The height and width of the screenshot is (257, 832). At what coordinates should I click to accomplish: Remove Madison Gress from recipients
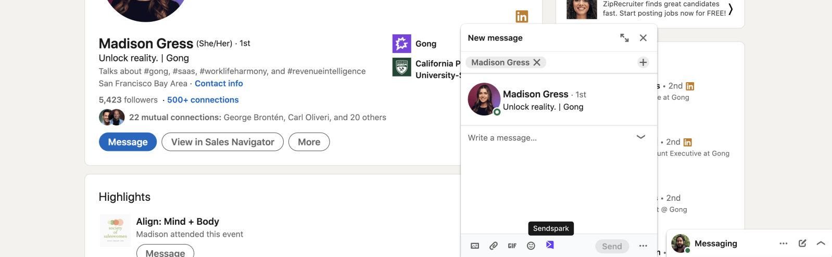click(x=537, y=62)
